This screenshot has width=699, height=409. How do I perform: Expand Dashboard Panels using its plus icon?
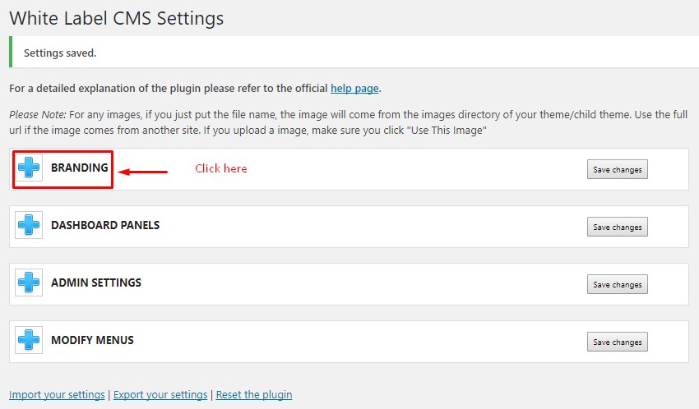29,225
